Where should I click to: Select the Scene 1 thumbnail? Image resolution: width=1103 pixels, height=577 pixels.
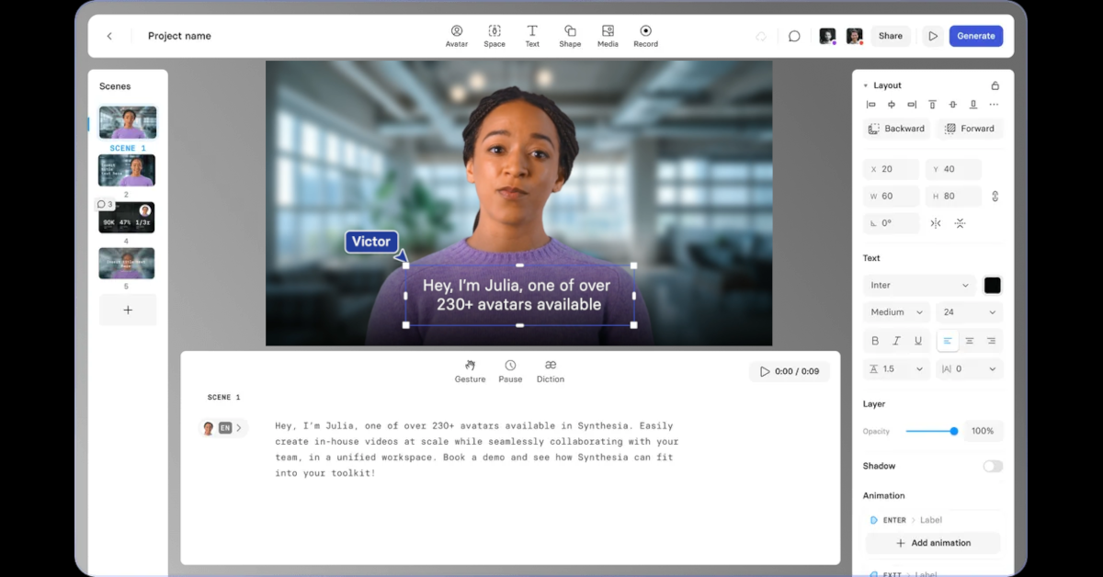[128, 122]
